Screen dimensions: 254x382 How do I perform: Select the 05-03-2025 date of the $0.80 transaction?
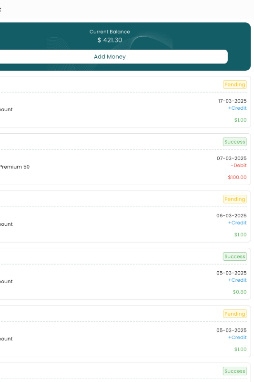point(232,273)
